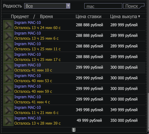Viewport: 149px width, 134px height.
Task: Click icon of Ingram MAC-10 with 13 ч 24 мин 60 с left
Action: [8, 25]
